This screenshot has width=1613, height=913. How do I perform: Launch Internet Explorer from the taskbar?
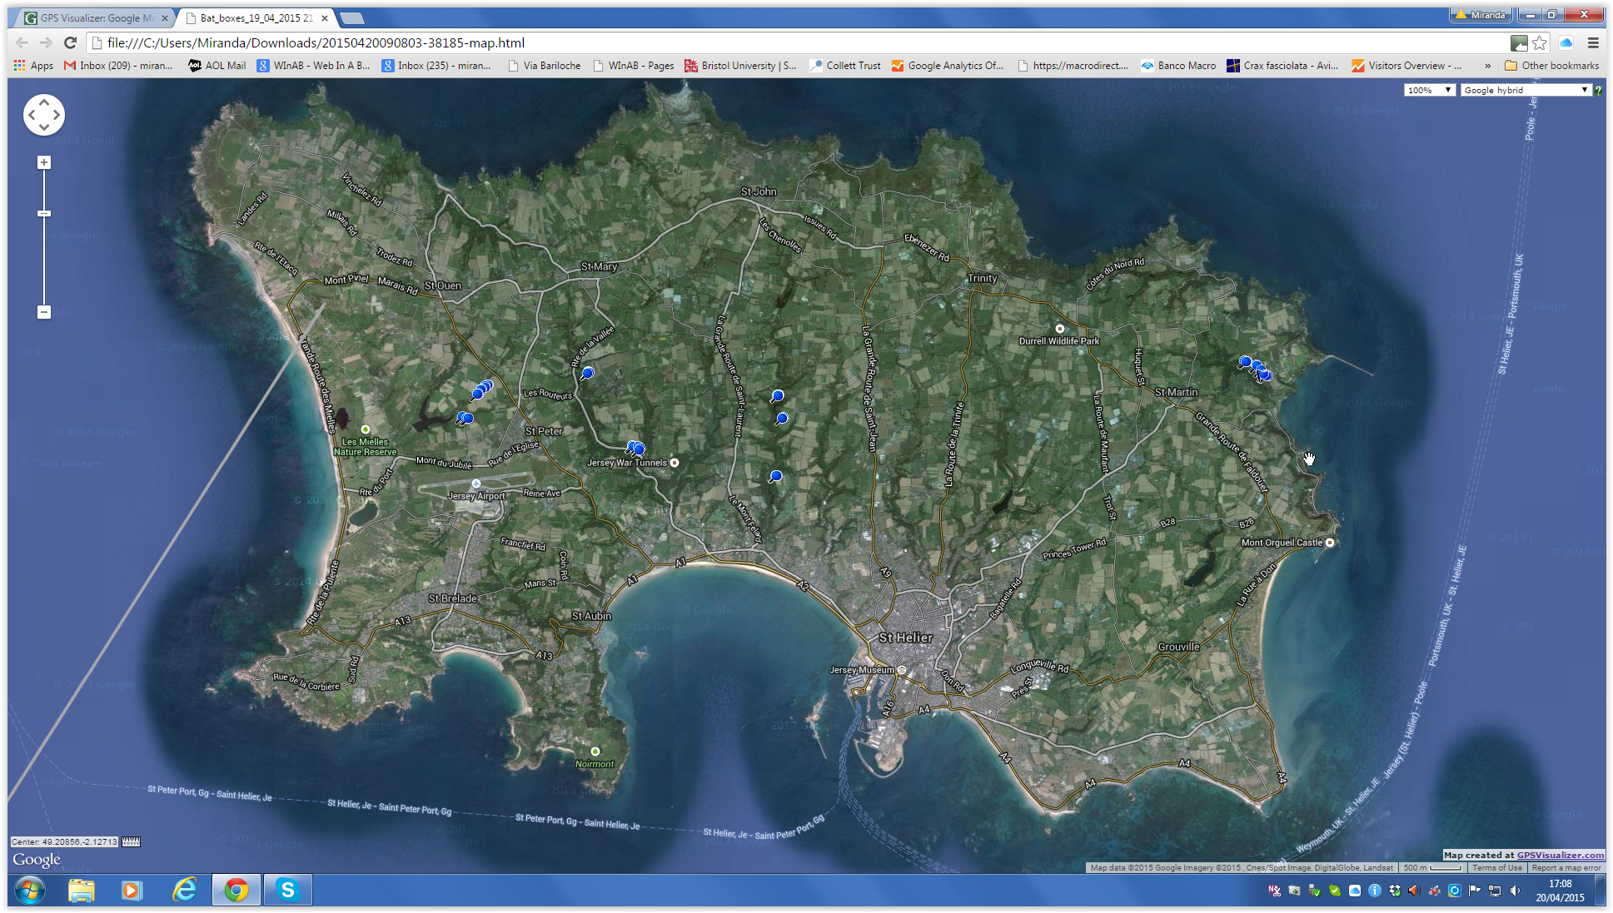click(x=184, y=891)
